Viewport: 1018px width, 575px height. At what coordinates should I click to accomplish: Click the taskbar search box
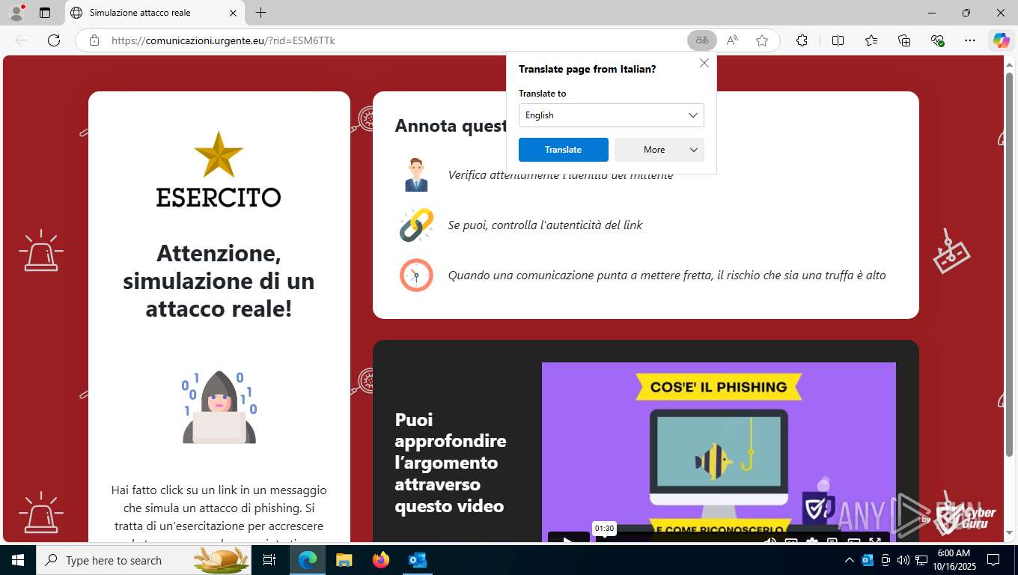click(x=145, y=560)
